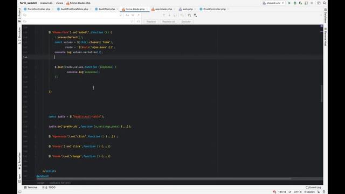Open the Structure tool window
Image resolution: width=345 pixels, height=194 pixels.
pos(19,36)
